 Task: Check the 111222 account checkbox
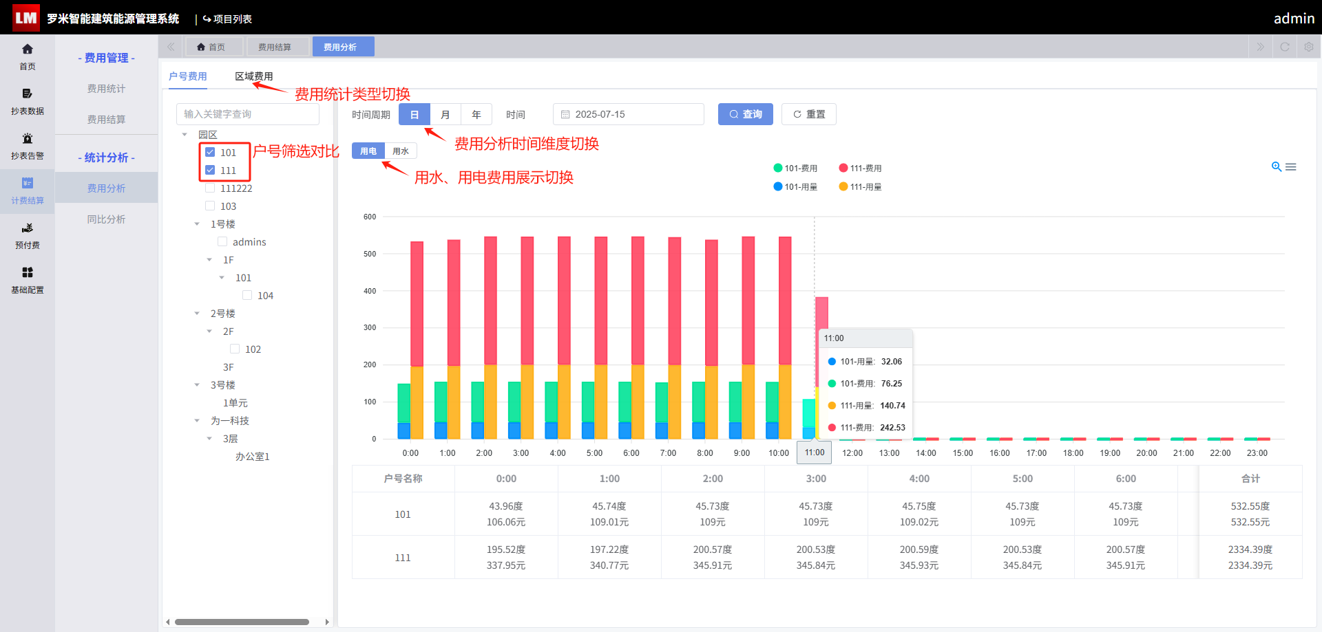click(x=210, y=188)
